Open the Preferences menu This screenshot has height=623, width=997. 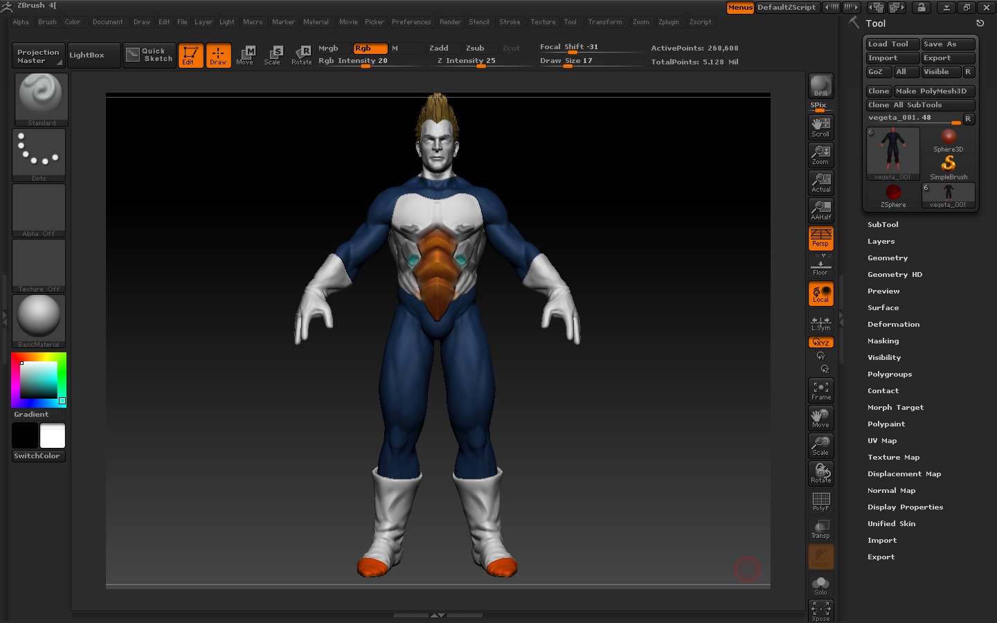tap(411, 22)
